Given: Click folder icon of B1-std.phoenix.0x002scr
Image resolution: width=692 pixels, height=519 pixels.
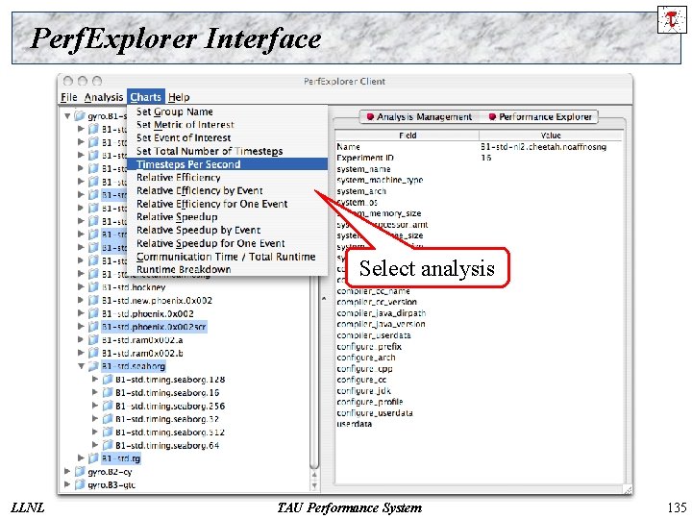Looking at the screenshot, I should coord(93,327).
